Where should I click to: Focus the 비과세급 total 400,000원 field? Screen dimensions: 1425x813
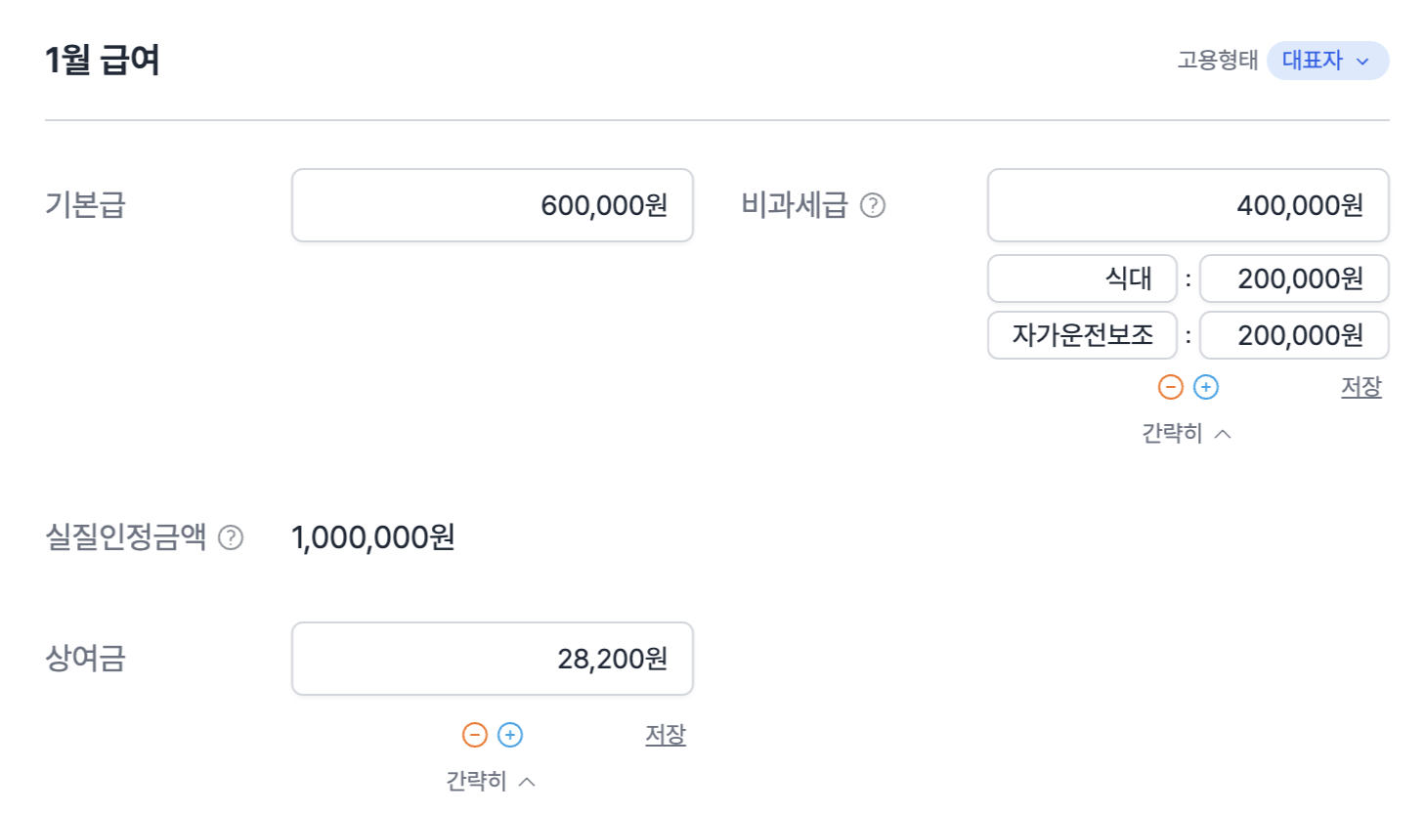[1187, 205]
